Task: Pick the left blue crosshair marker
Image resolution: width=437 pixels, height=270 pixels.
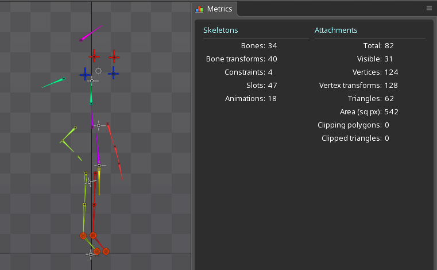Action: [x=85, y=74]
